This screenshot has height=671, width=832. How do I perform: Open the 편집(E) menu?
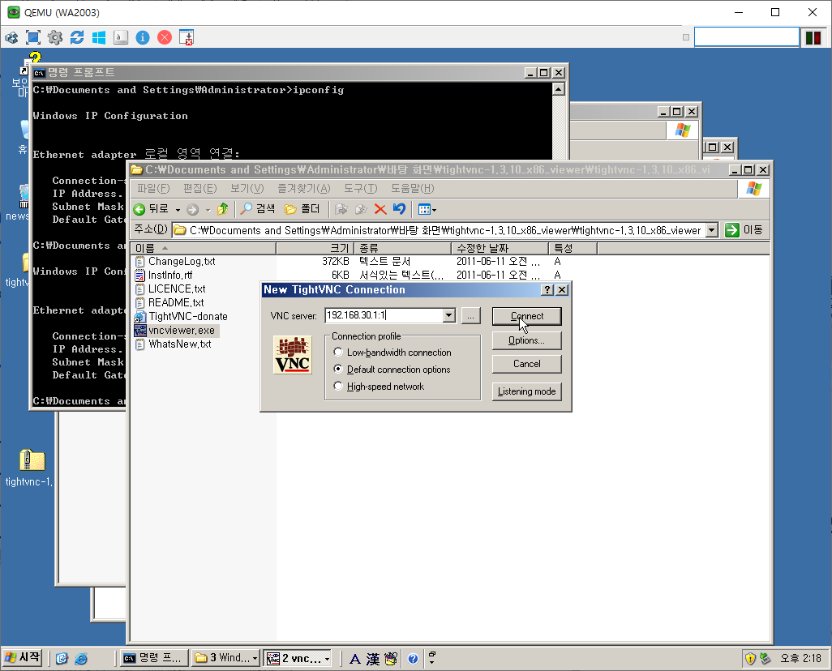coord(200,189)
